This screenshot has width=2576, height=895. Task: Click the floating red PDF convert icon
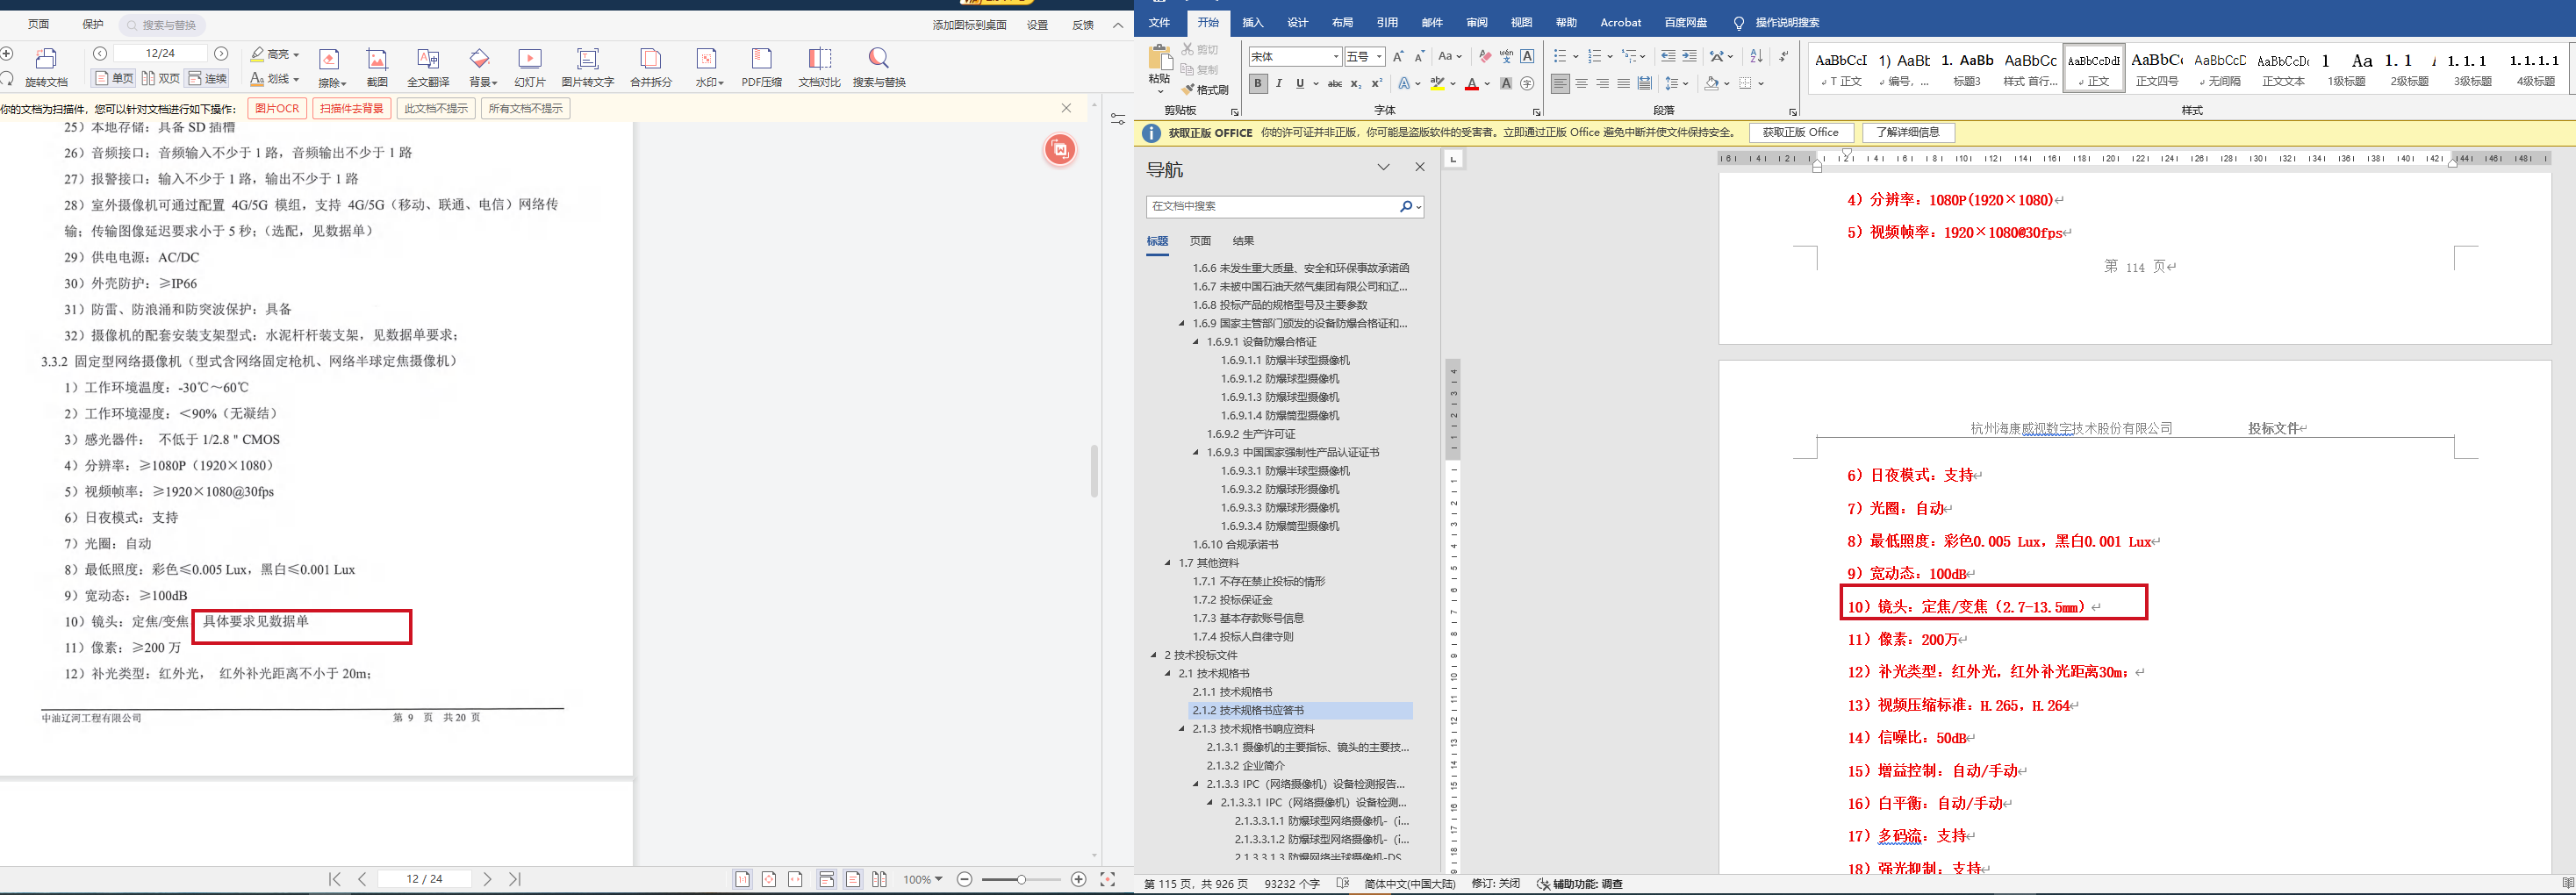(1060, 150)
